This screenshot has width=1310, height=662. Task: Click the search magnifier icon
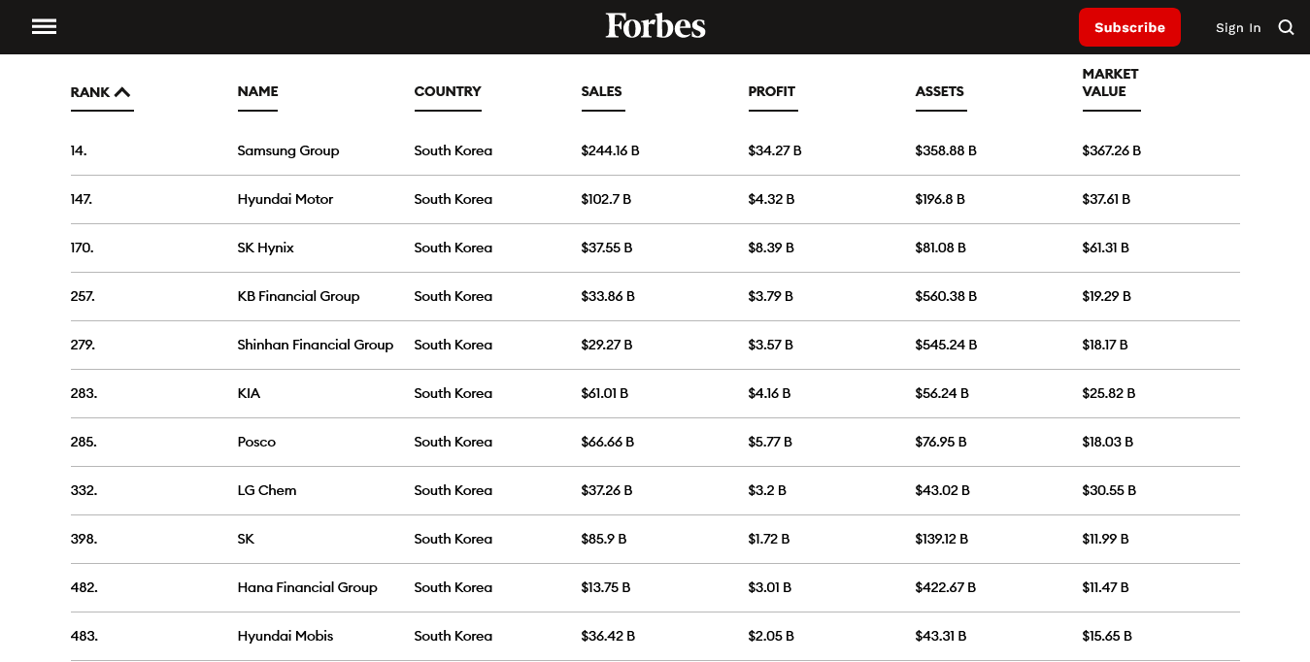[x=1286, y=27]
